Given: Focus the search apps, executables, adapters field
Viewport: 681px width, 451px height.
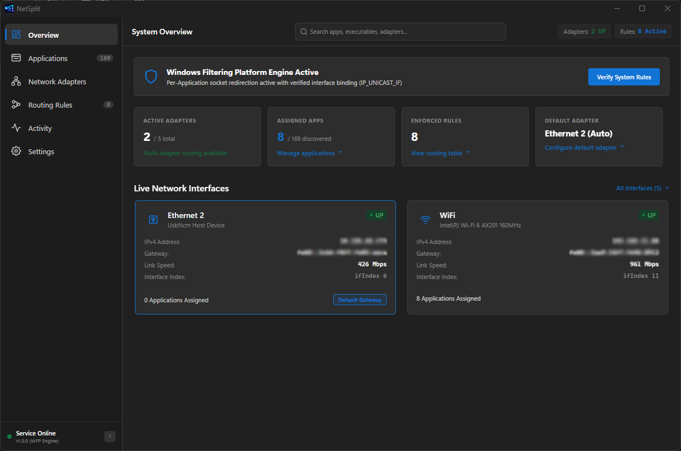Looking at the screenshot, I should coord(400,32).
